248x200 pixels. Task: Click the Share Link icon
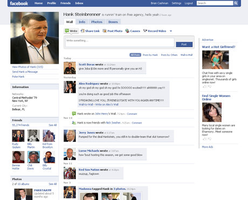point(82,31)
